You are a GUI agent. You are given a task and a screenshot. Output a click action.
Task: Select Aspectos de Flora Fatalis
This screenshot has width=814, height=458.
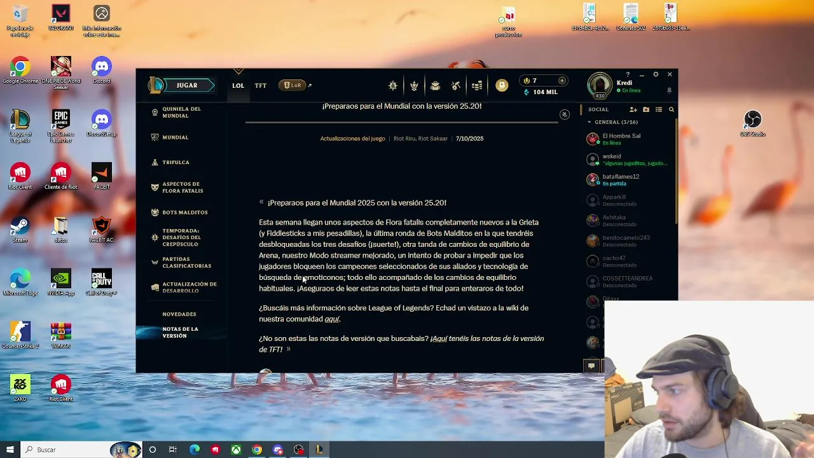(183, 188)
